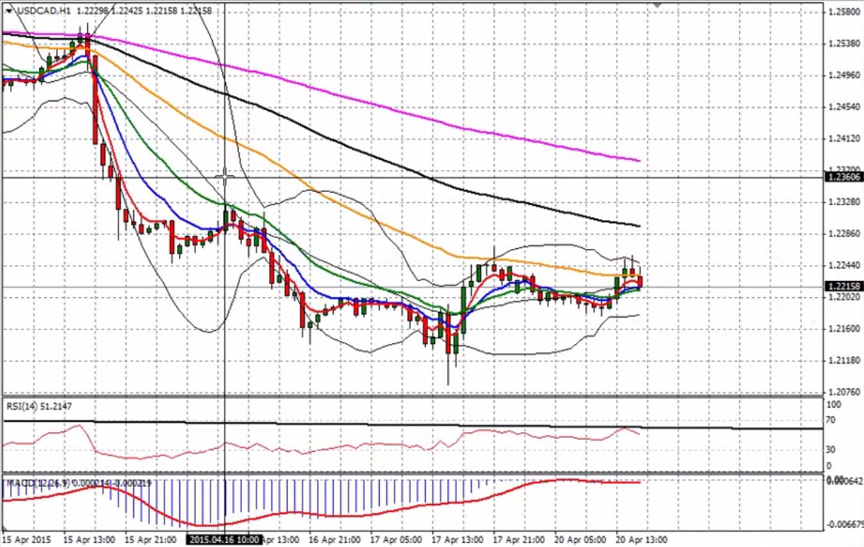Click the 1.20760 price scale value

(x=845, y=392)
